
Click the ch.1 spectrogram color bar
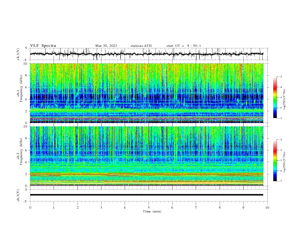coord(275,97)
